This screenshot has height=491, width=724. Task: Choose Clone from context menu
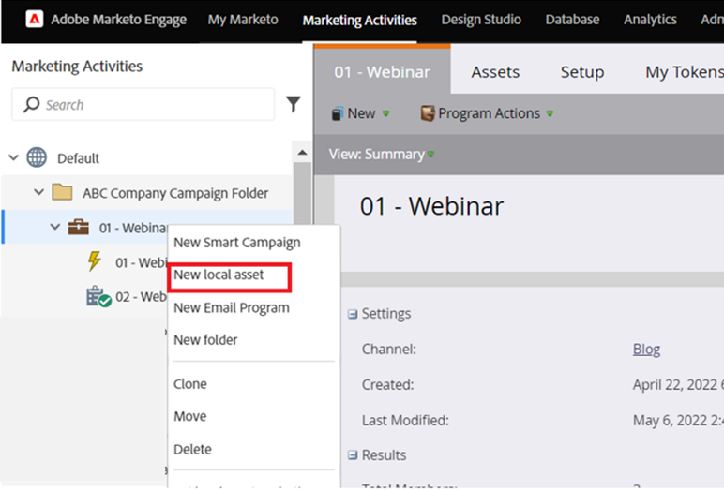[190, 384]
